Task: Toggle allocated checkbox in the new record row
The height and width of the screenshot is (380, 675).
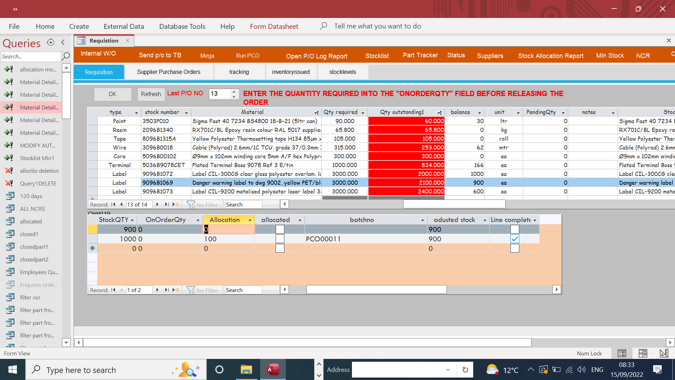Action: click(280, 248)
